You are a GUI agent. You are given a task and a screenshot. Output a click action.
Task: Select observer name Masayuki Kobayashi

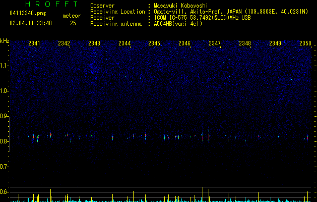181,6
